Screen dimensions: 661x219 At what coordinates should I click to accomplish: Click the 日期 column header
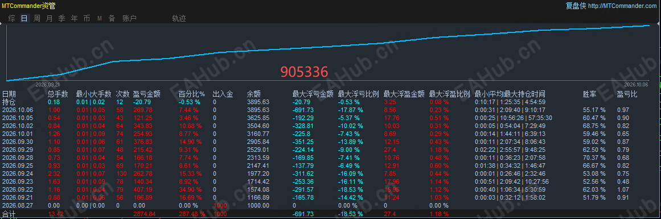click(x=9, y=94)
